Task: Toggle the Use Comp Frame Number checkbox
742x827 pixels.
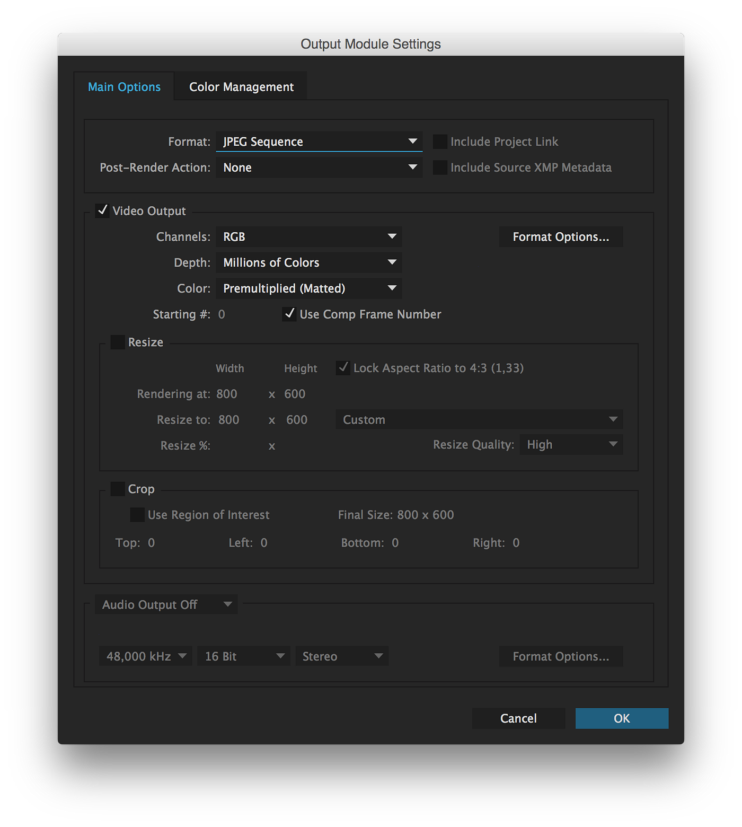Action: 289,314
